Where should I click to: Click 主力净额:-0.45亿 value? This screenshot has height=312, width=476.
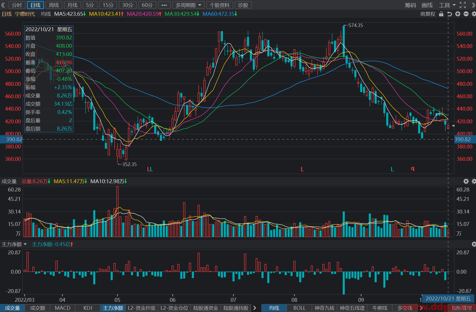pos(52,244)
